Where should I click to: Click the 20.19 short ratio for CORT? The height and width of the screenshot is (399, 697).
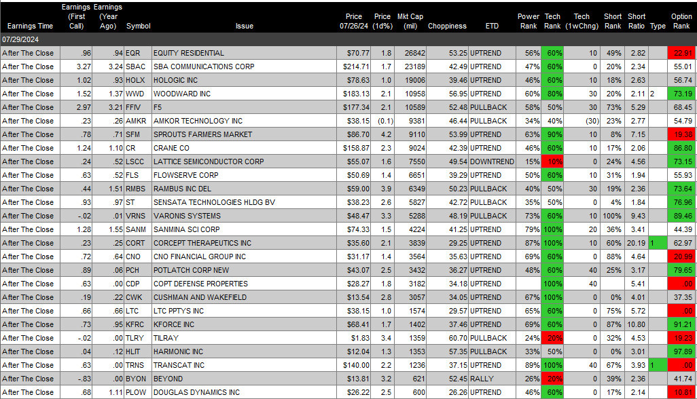coord(636,243)
